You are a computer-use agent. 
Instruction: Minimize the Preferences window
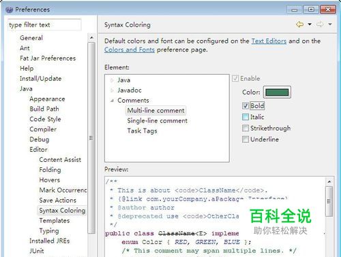point(295,10)
